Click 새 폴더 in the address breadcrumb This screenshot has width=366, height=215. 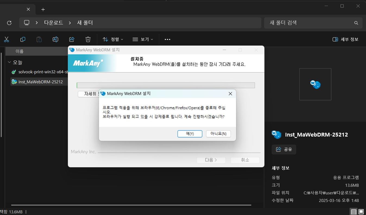coord(85,23)
